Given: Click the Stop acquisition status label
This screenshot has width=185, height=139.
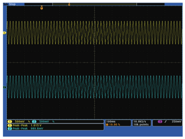Looking at the screenshot, I should click(12, 4).
